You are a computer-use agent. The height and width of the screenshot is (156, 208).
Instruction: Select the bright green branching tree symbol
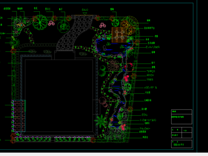(40, 23)
